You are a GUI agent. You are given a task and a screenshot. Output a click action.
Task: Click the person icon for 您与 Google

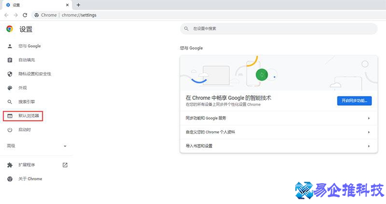click(10, 46)
